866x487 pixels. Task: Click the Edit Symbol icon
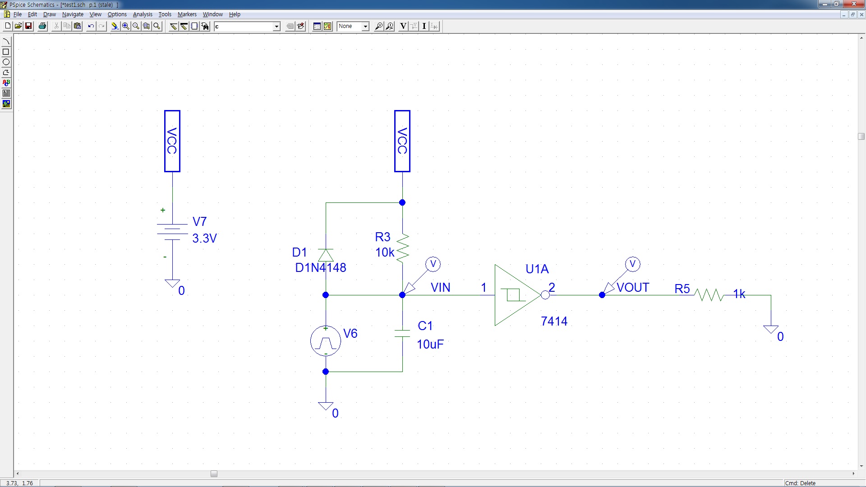301,26
